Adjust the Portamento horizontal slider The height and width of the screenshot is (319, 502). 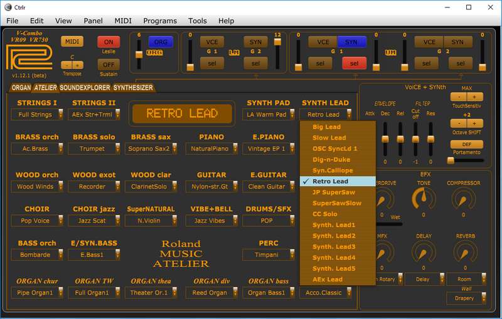[467, 160]
